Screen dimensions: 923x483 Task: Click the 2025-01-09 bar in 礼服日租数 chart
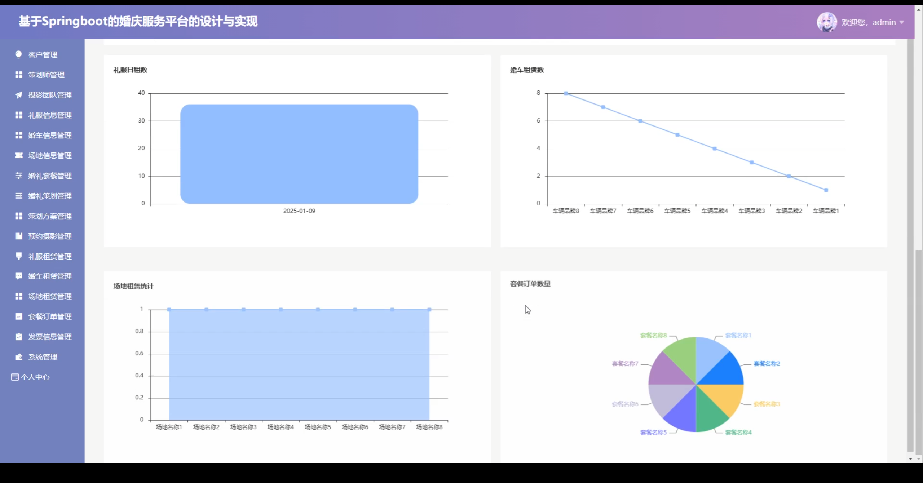click(299, 154)
